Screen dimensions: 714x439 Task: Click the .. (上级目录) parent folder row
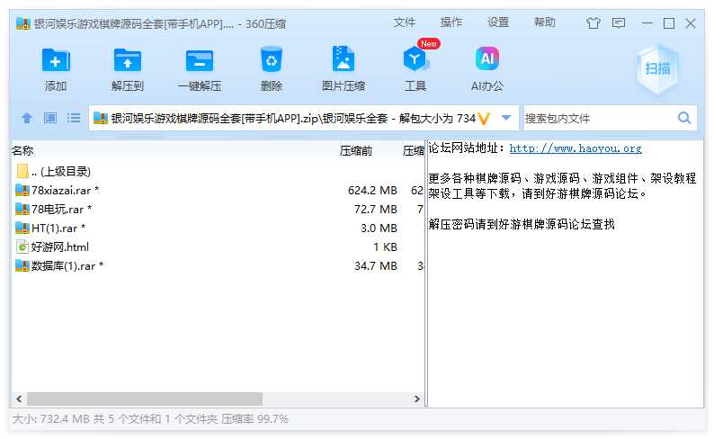pos(218,171)
